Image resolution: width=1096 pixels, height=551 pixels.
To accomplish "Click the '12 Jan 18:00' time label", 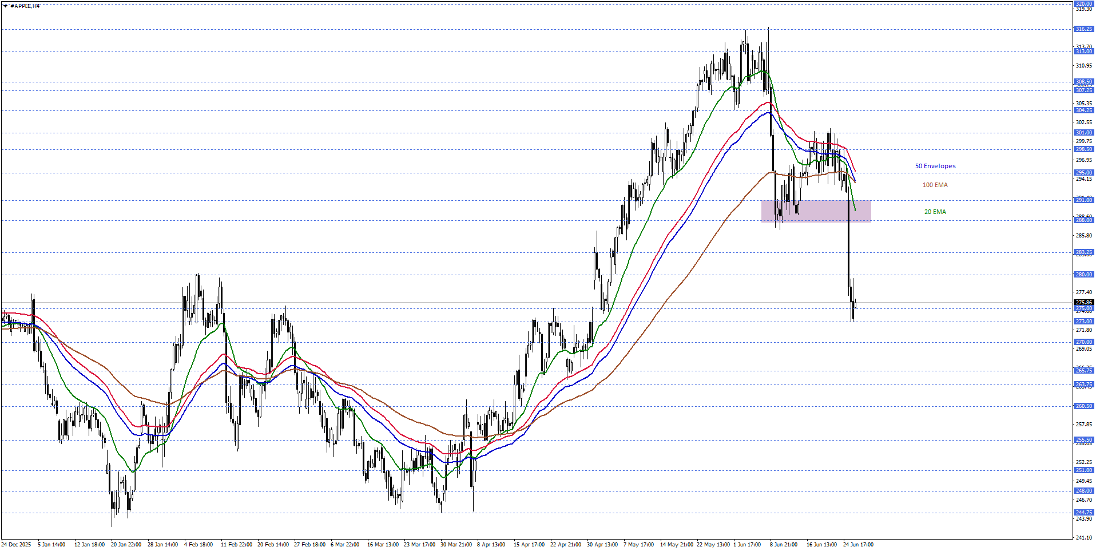I will [89, 545].
